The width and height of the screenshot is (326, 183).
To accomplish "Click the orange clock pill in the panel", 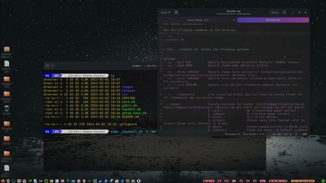I will 303,181.
